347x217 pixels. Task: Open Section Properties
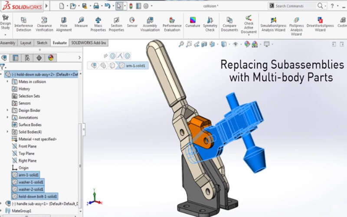(116, 24)
